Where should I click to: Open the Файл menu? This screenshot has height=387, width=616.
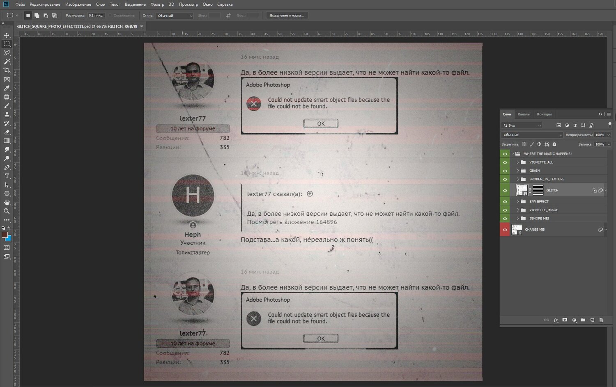point(20,5)
